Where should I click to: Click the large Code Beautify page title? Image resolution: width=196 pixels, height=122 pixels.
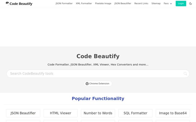coord(98,56)
